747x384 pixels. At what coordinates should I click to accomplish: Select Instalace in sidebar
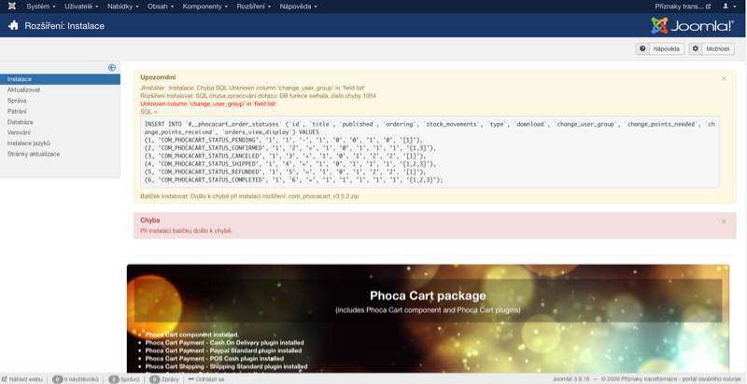(60, 79)
